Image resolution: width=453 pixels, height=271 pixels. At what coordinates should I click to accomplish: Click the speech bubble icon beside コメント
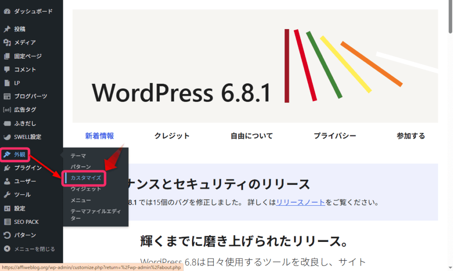[7, 69]
